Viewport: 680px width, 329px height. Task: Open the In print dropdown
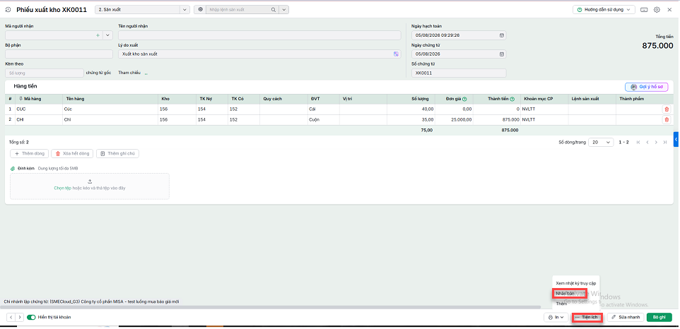coord(556,317)
